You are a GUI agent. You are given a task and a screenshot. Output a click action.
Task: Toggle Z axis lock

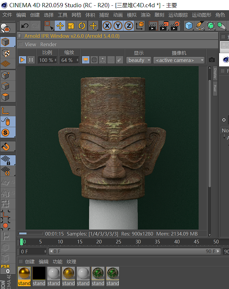pos(129,26)
